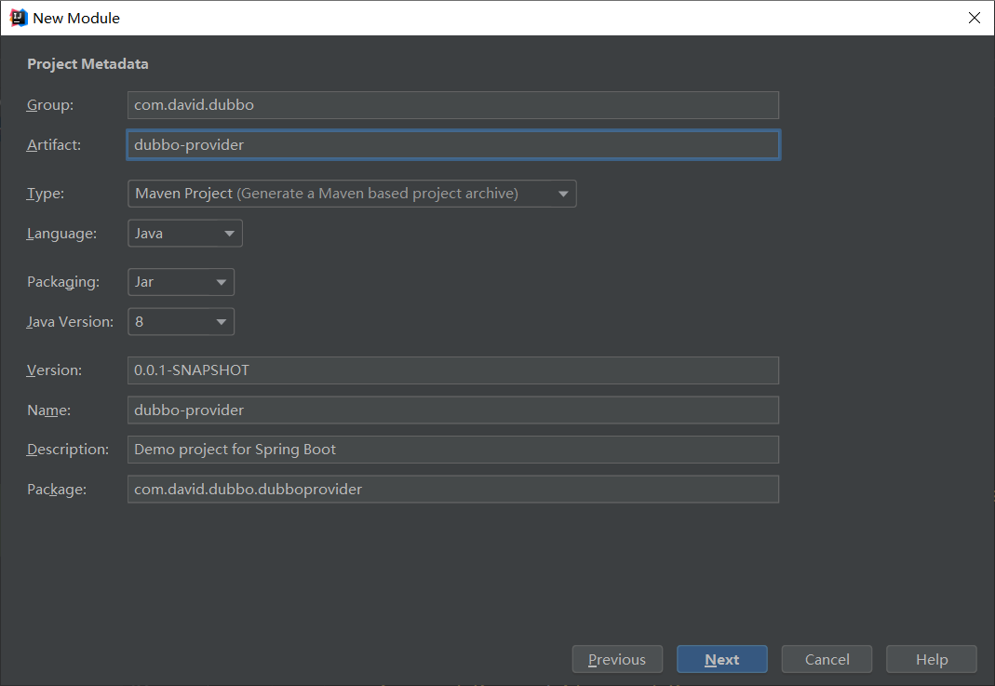The width and height of the screenshot is (995, 686).
Task: Focus the Group field com.david.dubbo
Action: coord(453,104)
